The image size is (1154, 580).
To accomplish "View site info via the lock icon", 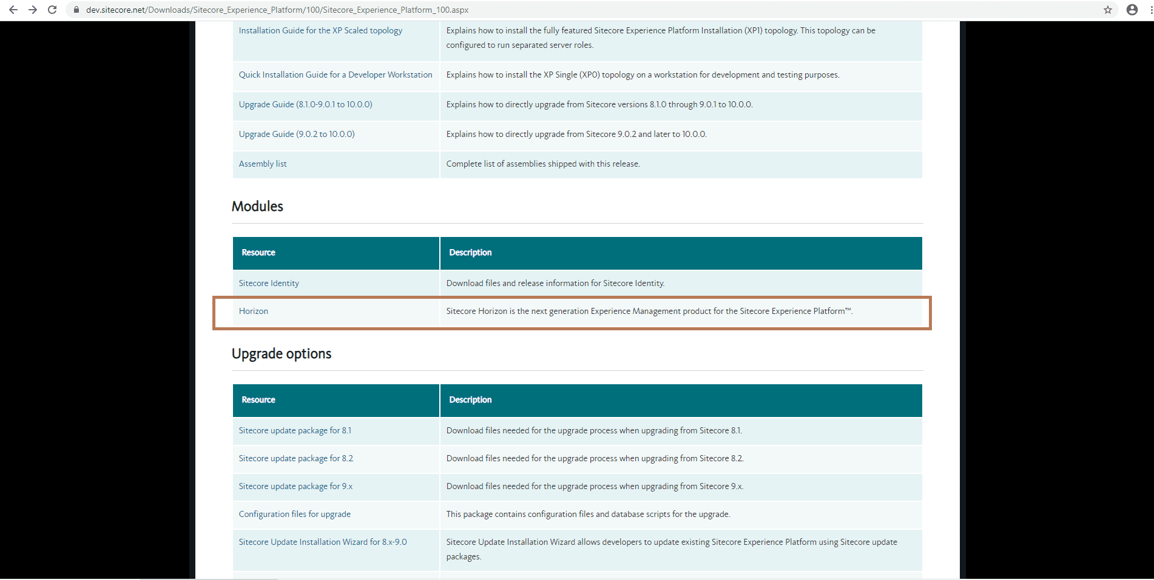I will (76, 10).
